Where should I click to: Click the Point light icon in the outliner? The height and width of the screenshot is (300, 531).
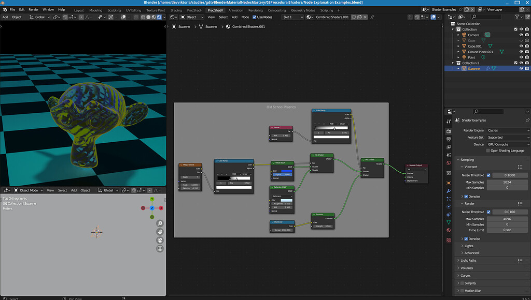pyautogui.click(x=464, y=57)
